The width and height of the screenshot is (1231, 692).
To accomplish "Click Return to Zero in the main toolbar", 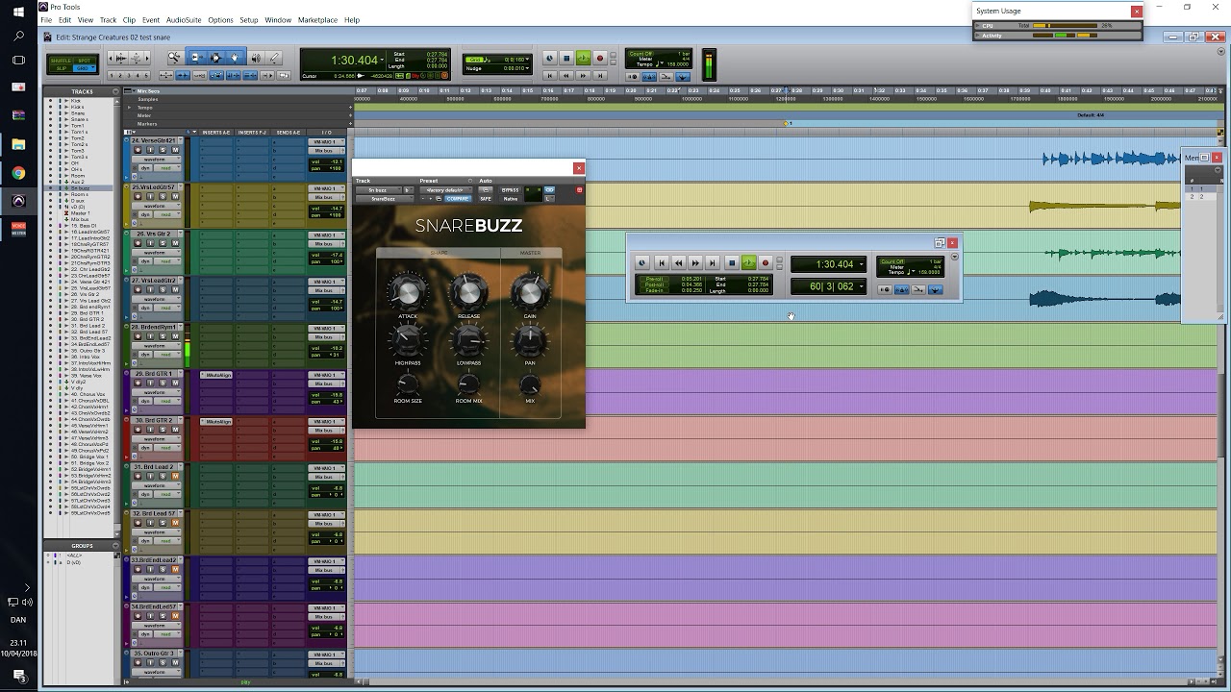I will point(549,75).
